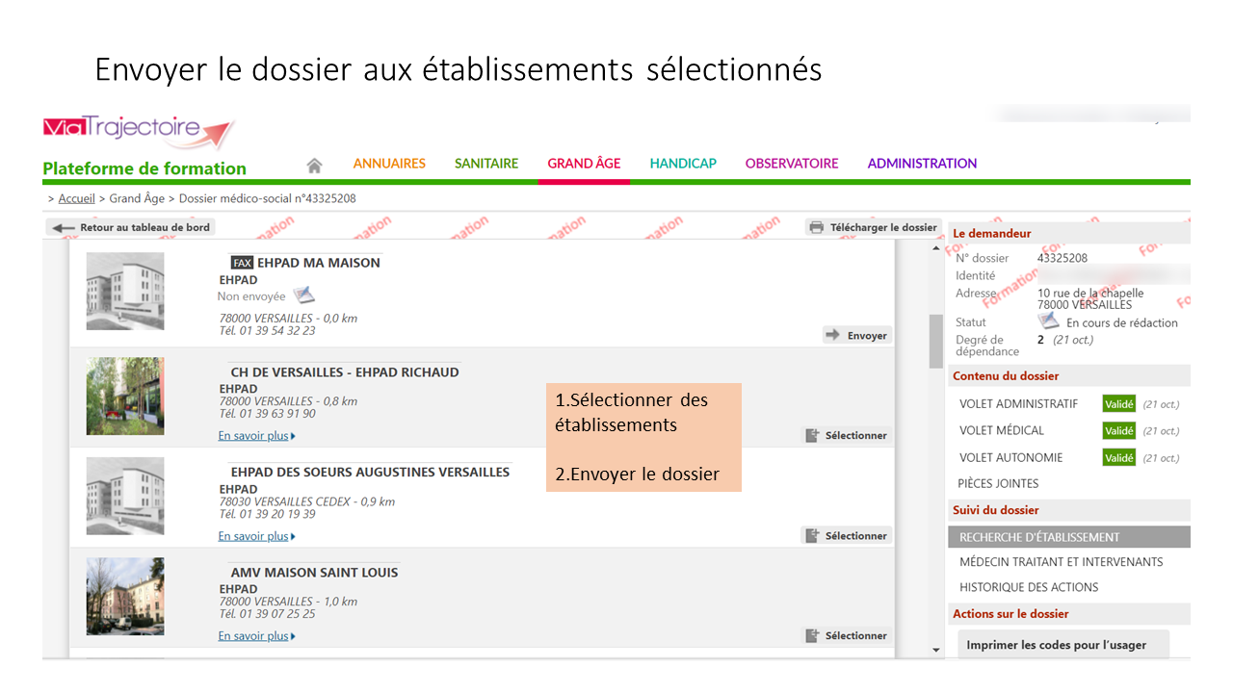Expand En savoir plus for AMV Maison Saint Louis
Screen dimensions: 1233x693
[256, 636]
